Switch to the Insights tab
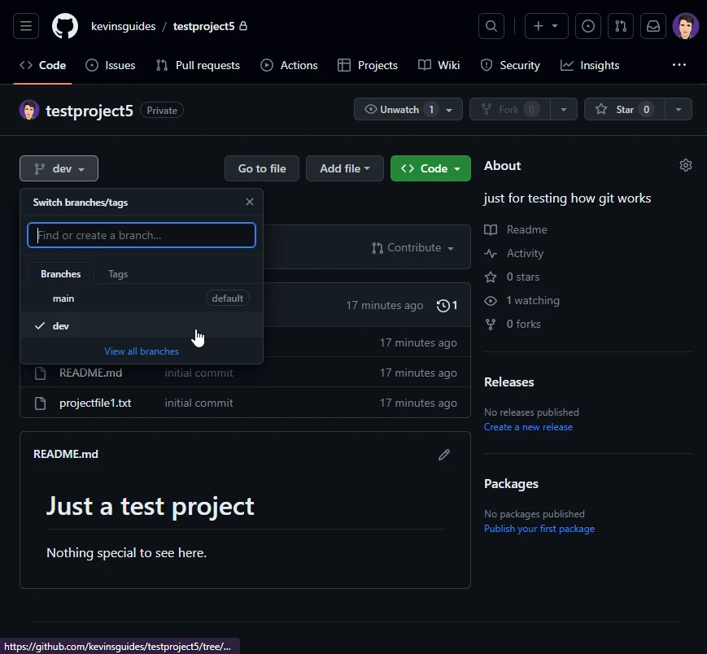Screen dimensions: 707x654 (x=590, y=65)
